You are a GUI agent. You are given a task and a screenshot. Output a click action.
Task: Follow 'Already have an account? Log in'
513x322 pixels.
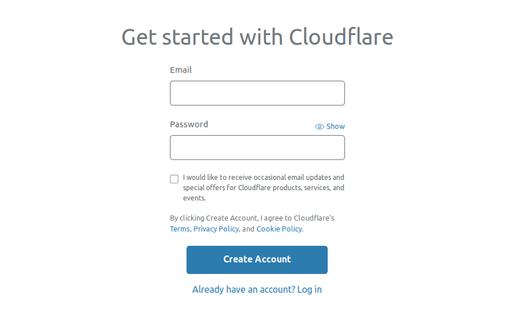click(x=257, y=289)
